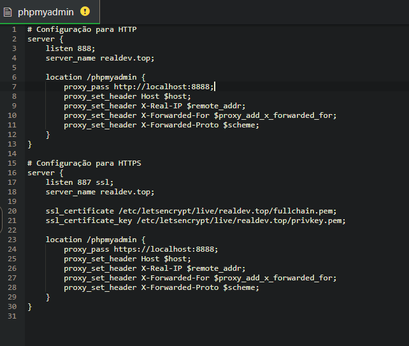Image resolution: width=409 pixels, height=346 pixels.
Task: Click the panel handle on the left edge
Action: tap(2, 221)
